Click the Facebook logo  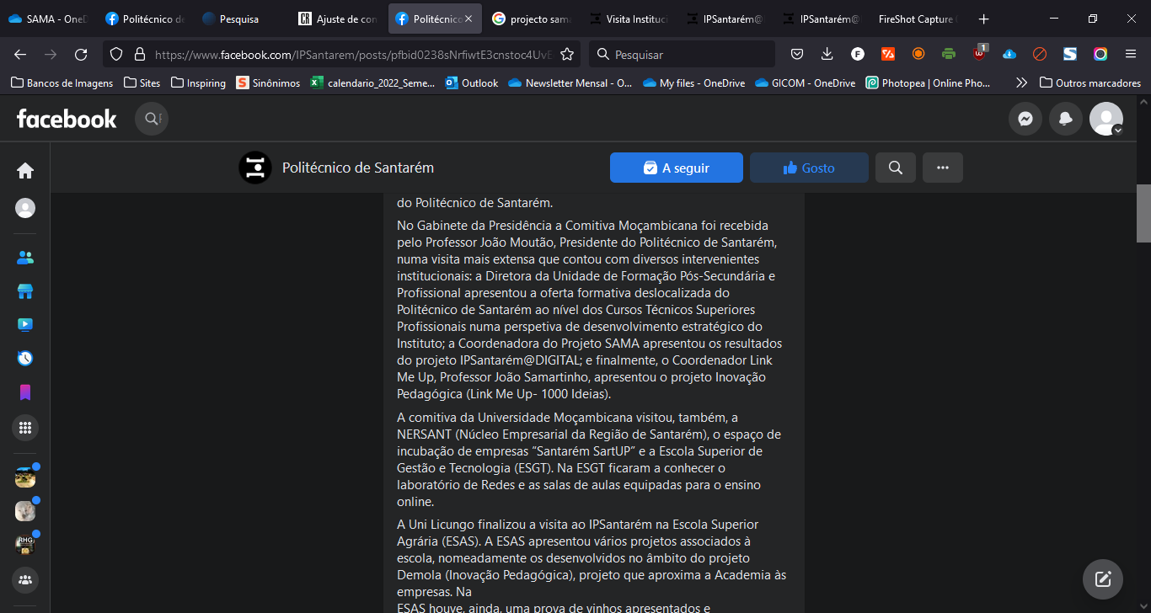[67, 119]
